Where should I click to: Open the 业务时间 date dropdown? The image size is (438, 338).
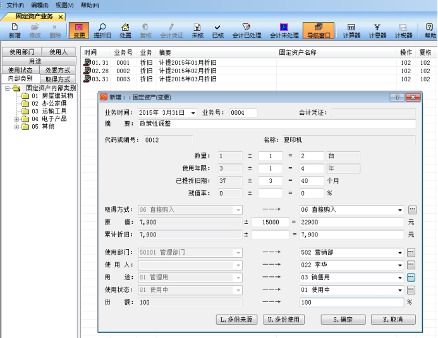tap(193, 113)
